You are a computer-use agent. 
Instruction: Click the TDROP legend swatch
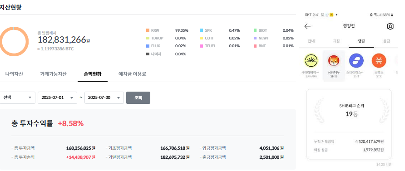pyautogui.click(x=148, y=38)
